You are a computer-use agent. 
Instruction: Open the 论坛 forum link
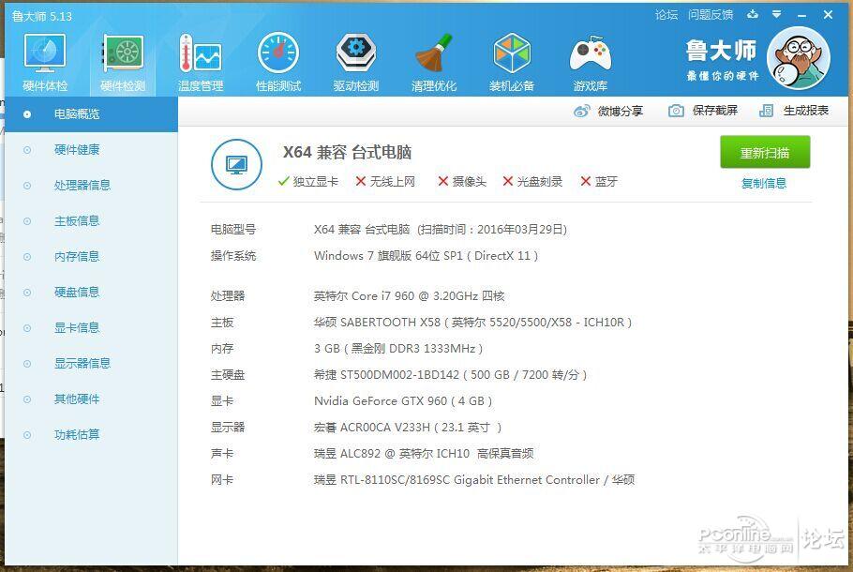click(666, 15)
